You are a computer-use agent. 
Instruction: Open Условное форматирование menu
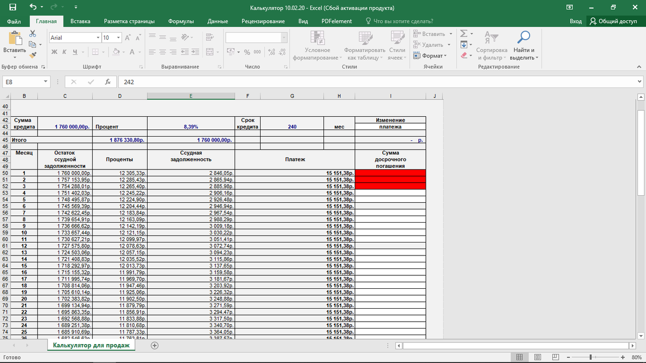[x=317, y=45]
